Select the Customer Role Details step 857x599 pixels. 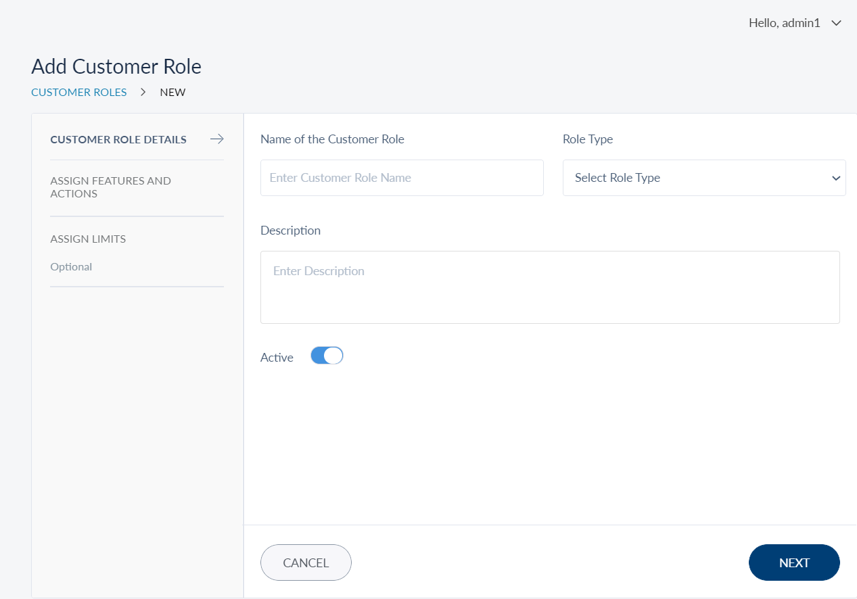tap(118, 140)
